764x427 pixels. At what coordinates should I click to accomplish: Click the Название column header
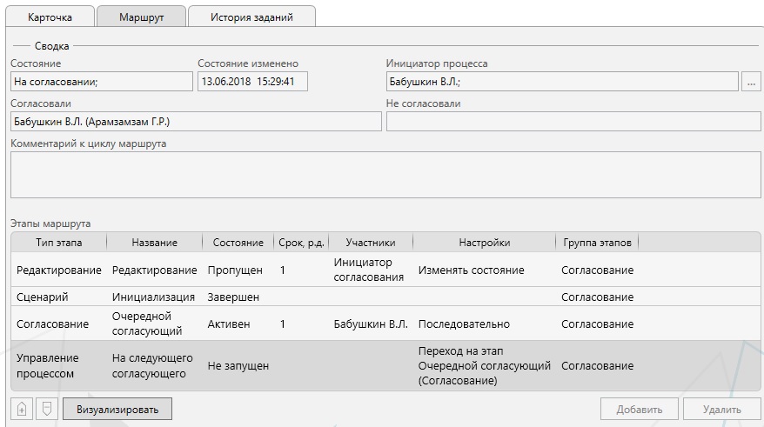click(154, 243)
